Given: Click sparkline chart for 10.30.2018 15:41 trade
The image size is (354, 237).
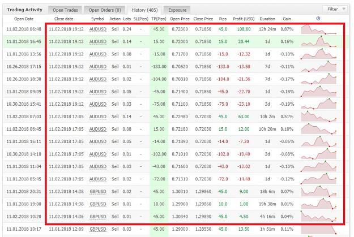Looking at the screenshot, I should click(318, 104).
